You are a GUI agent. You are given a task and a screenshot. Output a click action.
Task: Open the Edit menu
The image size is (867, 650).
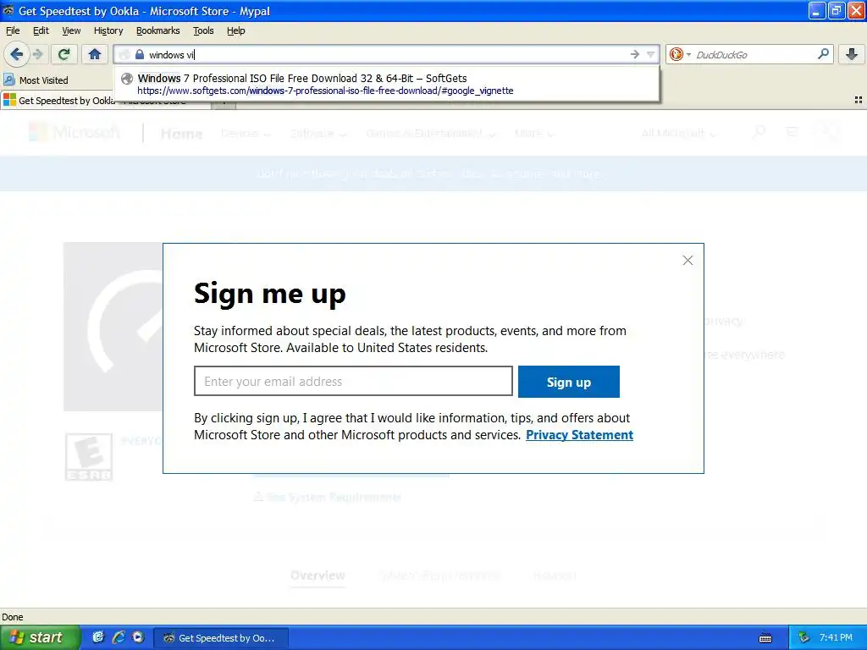point(41,30)
